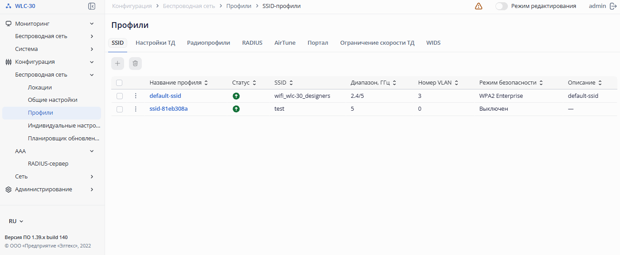620x255 pixels.
Task: Check the default-ssid row checkbox
Action: click(120, 96)
